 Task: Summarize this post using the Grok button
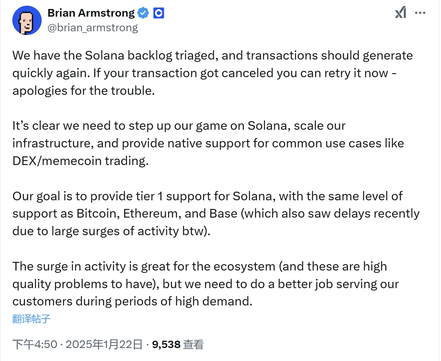[x=400, y=13]
